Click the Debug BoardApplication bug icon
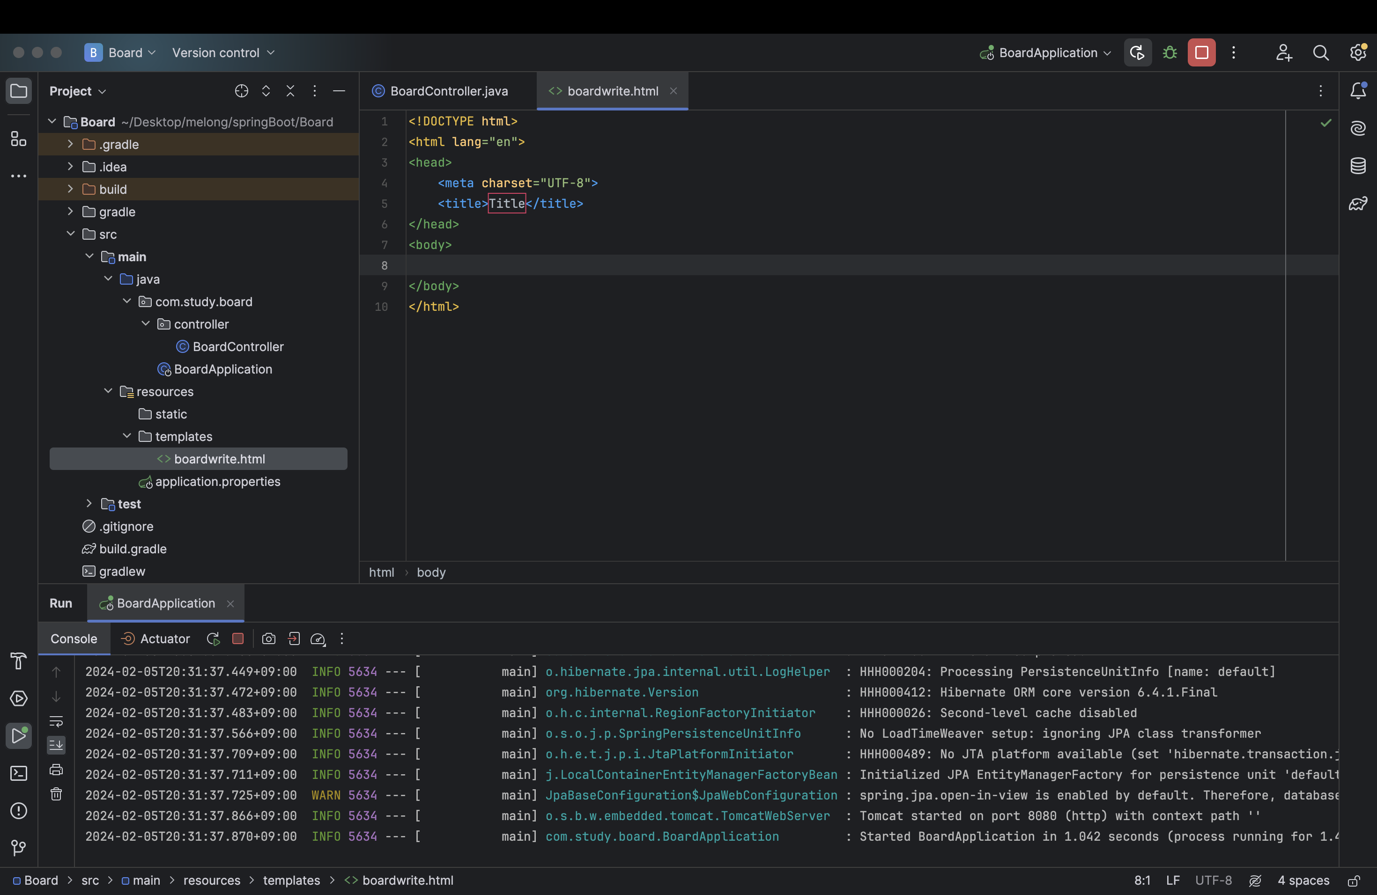The height and width of the screenshot is (895, 1377). [x=1170, y=52]
